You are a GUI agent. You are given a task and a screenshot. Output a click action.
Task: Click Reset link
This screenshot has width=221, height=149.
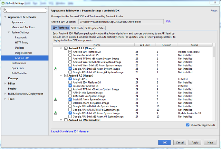[x=214, y=11]
